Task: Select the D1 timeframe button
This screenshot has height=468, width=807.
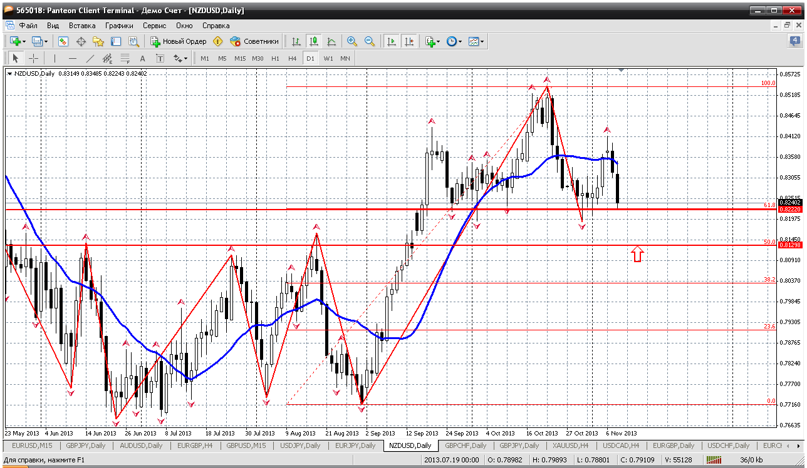Action: (310, 58)
